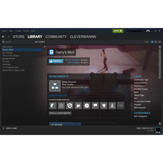The height and width of the screenshot is (163, 163).
Task: Select the circle locked achievement
Action: click(61, 106)
